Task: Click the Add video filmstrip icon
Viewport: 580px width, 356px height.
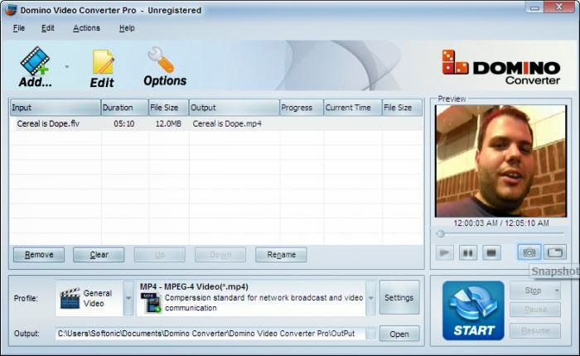Action: [x=35, y=61]
